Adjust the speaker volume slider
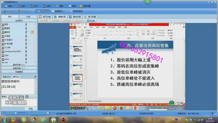218x123 pixels. pos(48,113)
